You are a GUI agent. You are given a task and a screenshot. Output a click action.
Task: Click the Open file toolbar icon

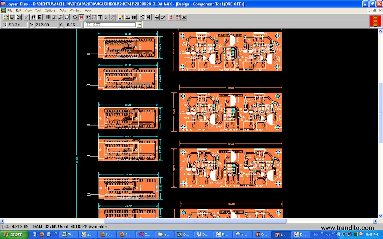coord(6,17)
